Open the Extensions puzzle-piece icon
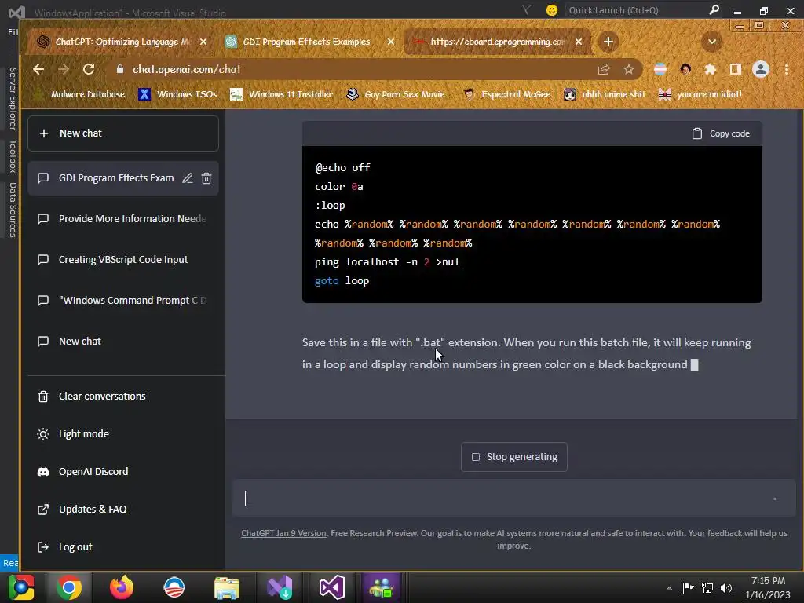The width and height of the screenshot is (804, 603). click(x=711, y=69)
